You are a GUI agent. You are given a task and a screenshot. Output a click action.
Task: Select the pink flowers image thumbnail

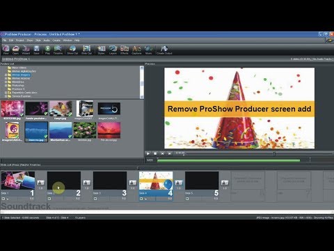(84, 130)
